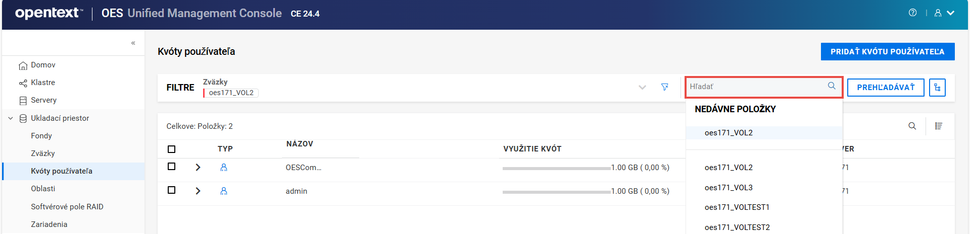Go to Klastre in the sidebar

tap(43, 83)
